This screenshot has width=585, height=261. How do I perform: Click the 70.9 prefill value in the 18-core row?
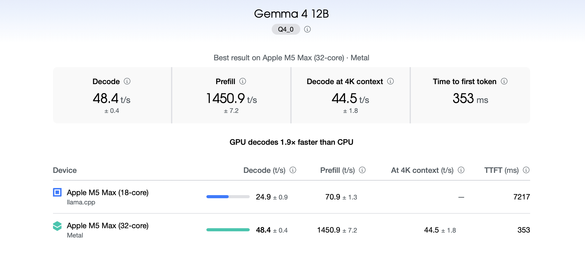pyautogui.click(x=333, y=197)
